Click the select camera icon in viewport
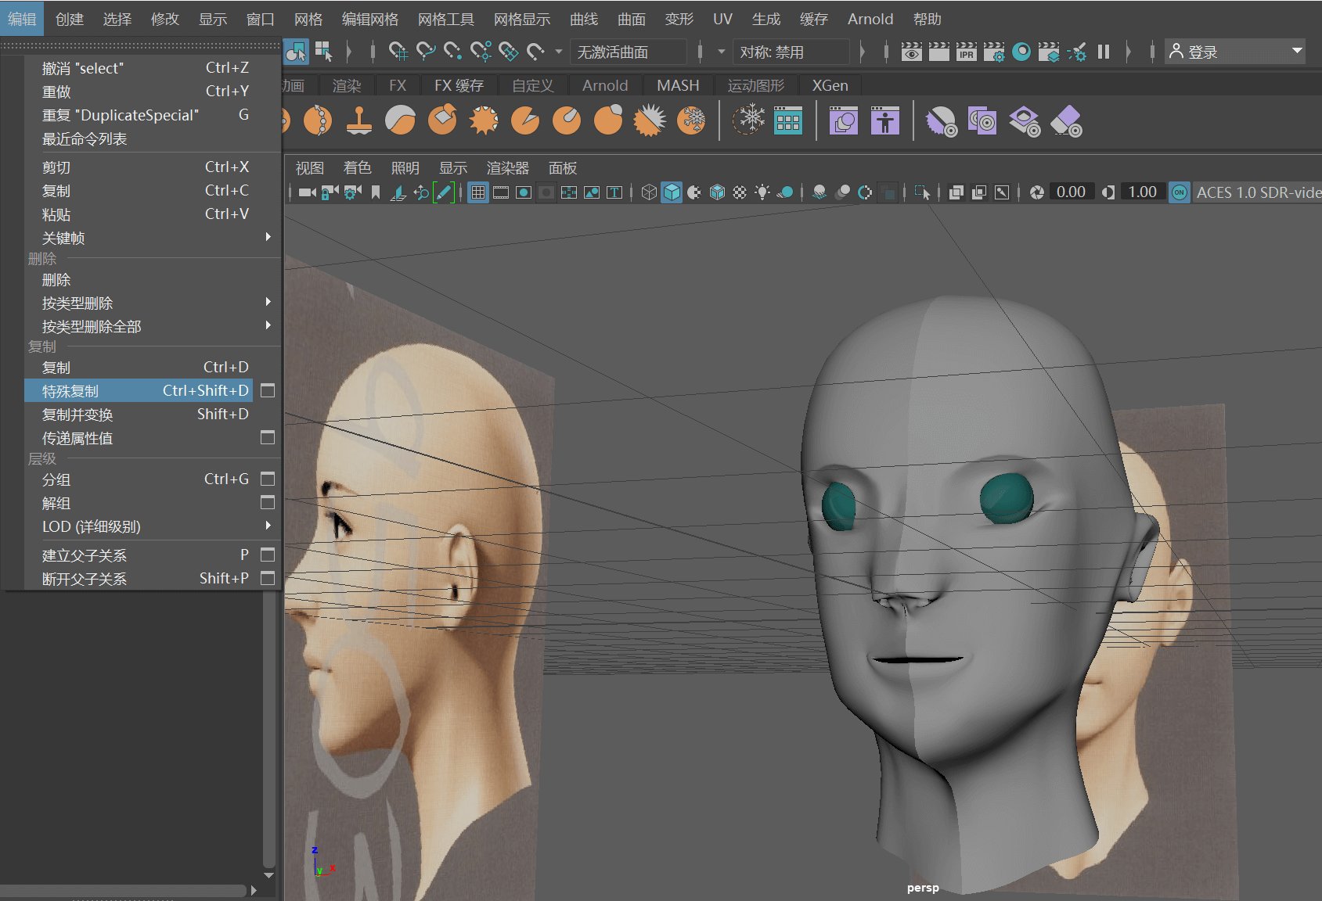Screen dimensions: 1322x901 click(307, 192)
